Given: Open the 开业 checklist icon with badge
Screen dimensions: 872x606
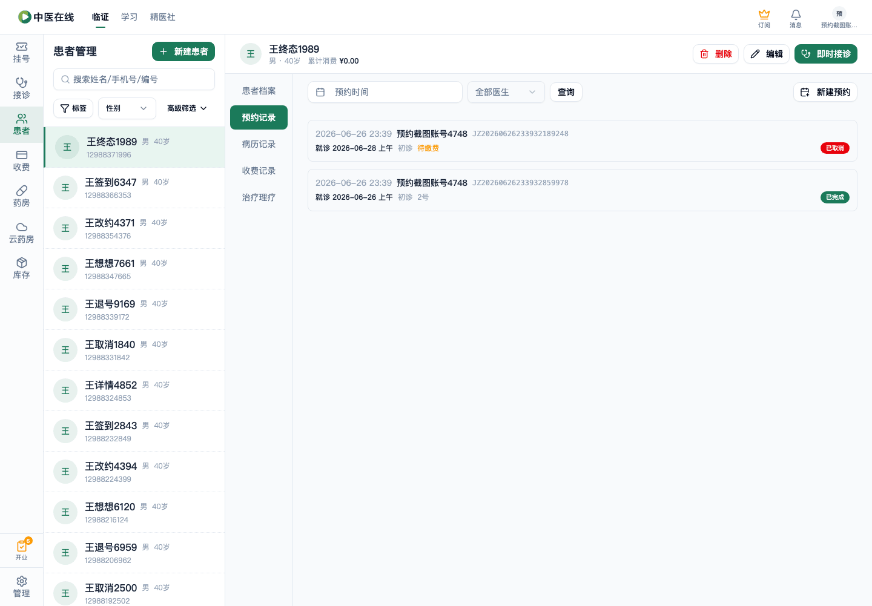Looking at the screenshot, I should coord(22,550).
